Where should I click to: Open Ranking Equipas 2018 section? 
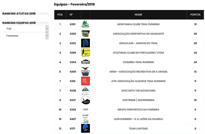(19, 23)
